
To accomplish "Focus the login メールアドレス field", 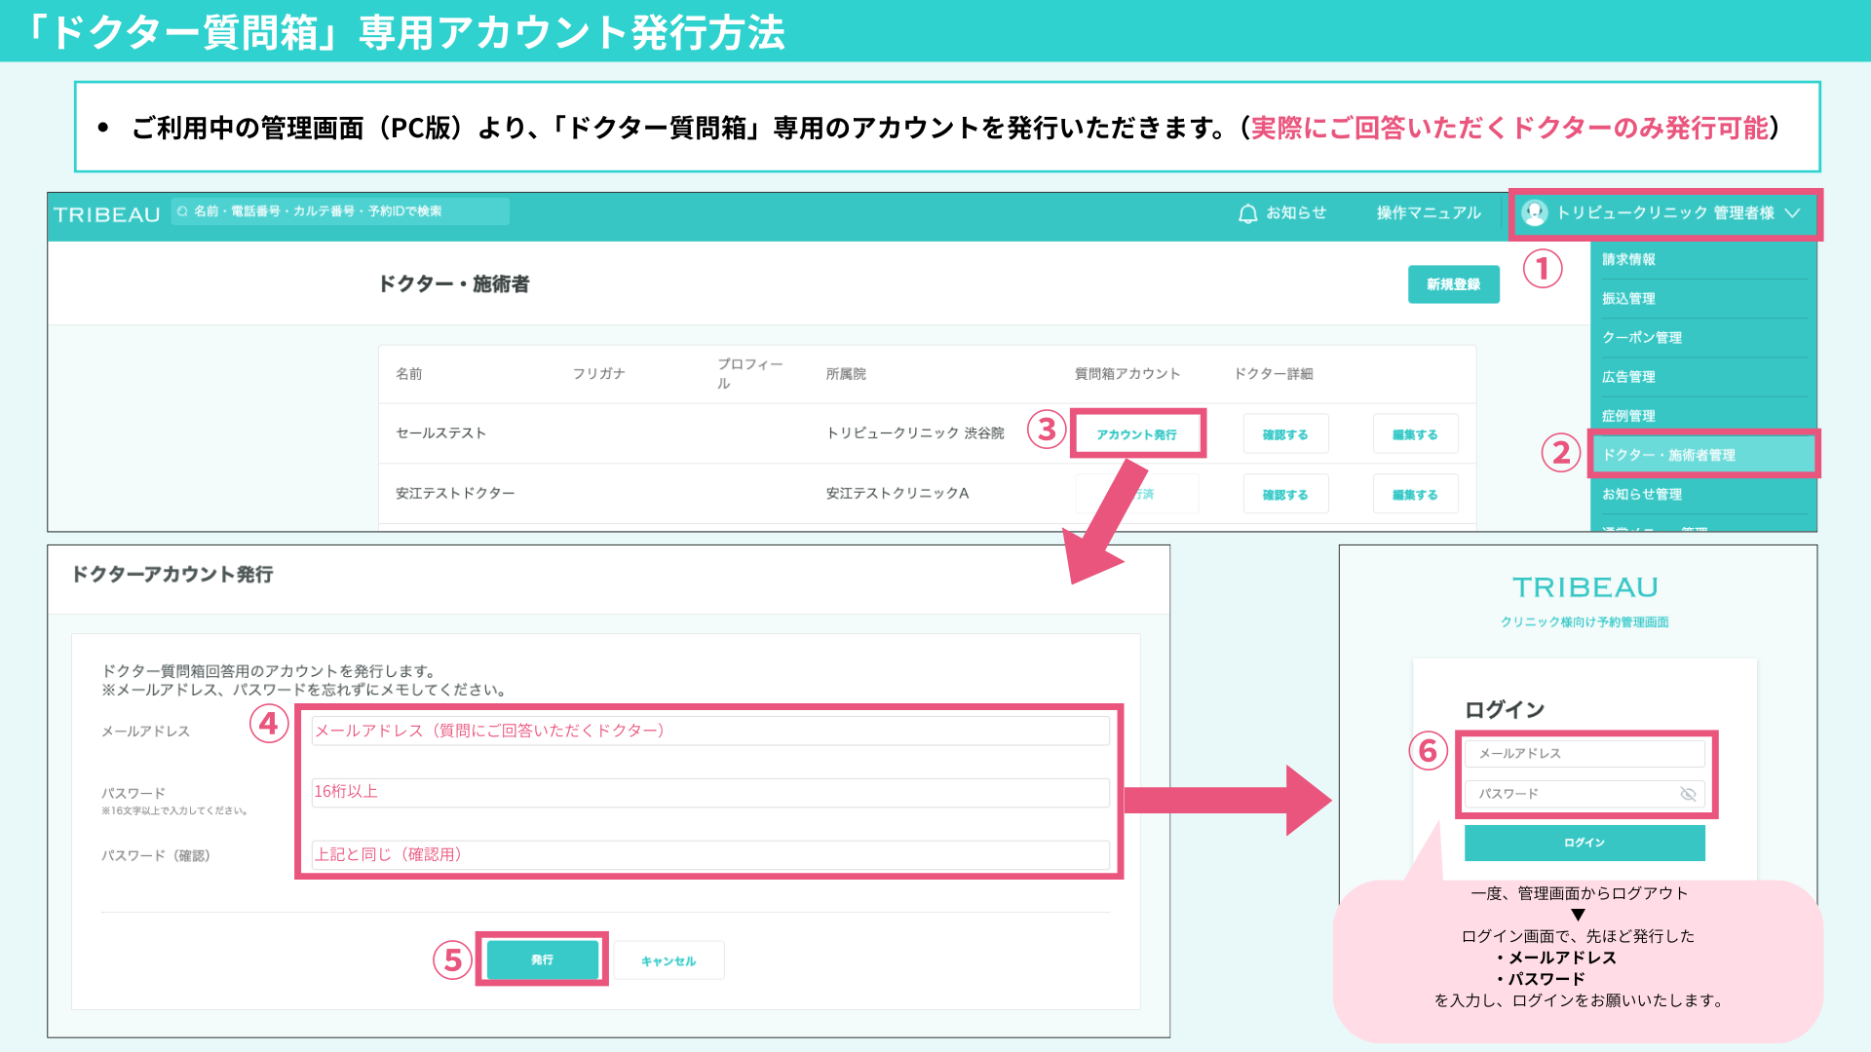I will click(1584, 754).
